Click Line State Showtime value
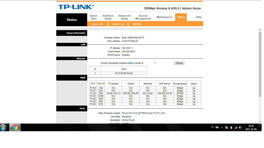This screenshot has width=264, height=148. tap(126, 117)
